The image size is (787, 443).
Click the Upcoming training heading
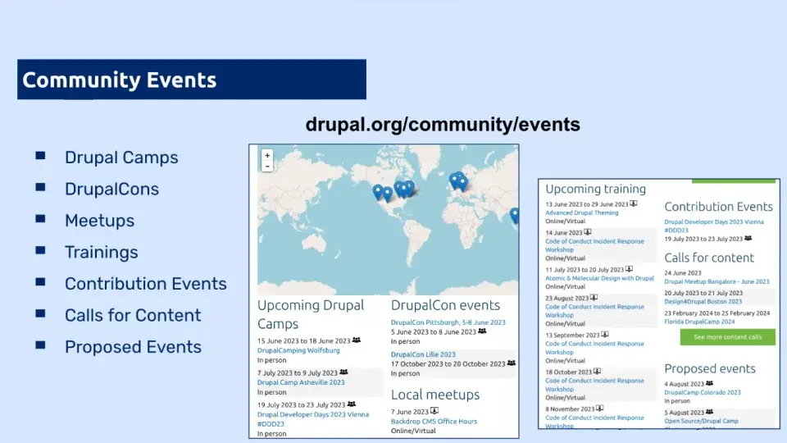pos(595,189)
